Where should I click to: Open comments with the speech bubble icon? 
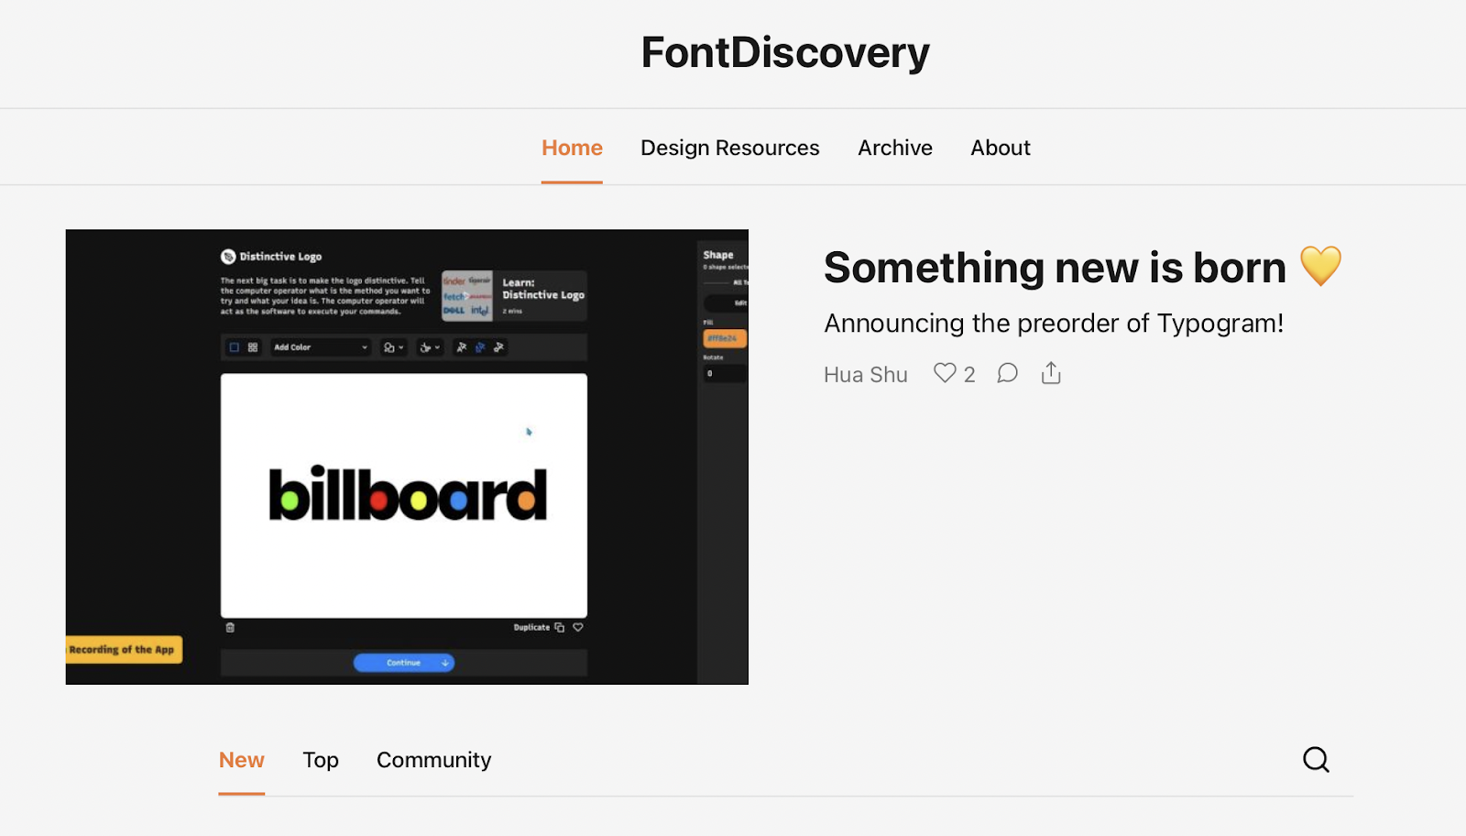1007,373
